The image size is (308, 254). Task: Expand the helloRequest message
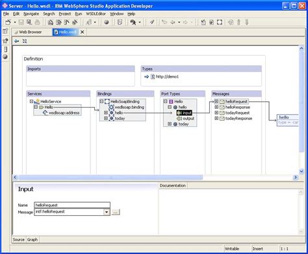216,101
